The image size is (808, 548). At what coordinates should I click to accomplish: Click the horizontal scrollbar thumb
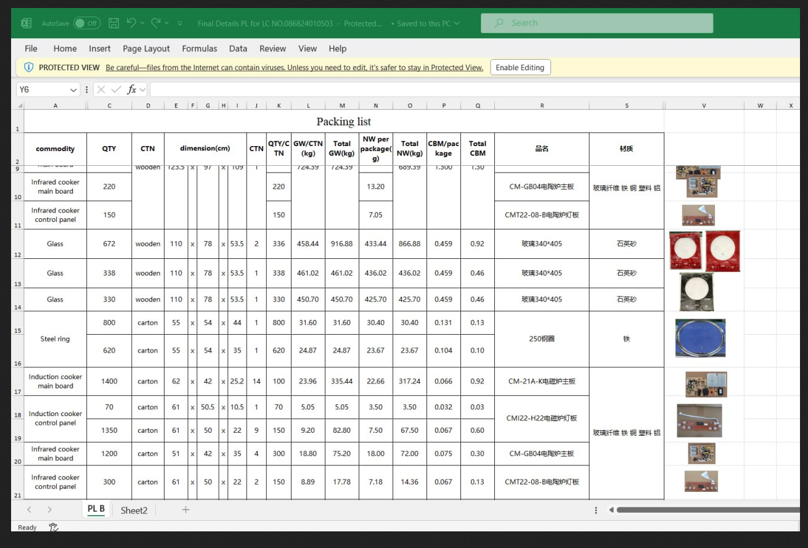click(x=708, y=510)
